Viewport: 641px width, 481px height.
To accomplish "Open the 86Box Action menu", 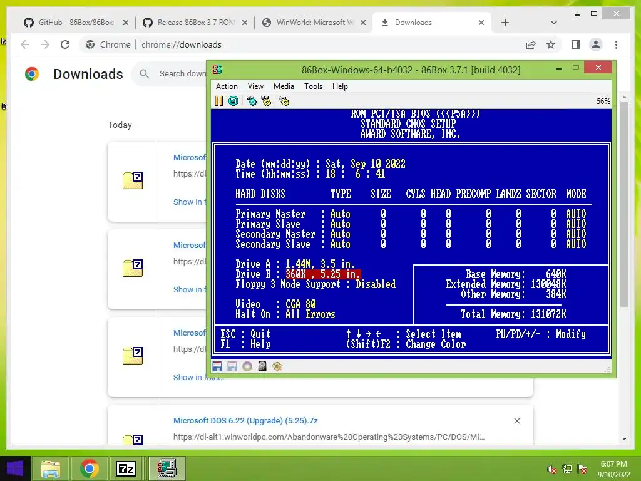I will tap(227, 86).
